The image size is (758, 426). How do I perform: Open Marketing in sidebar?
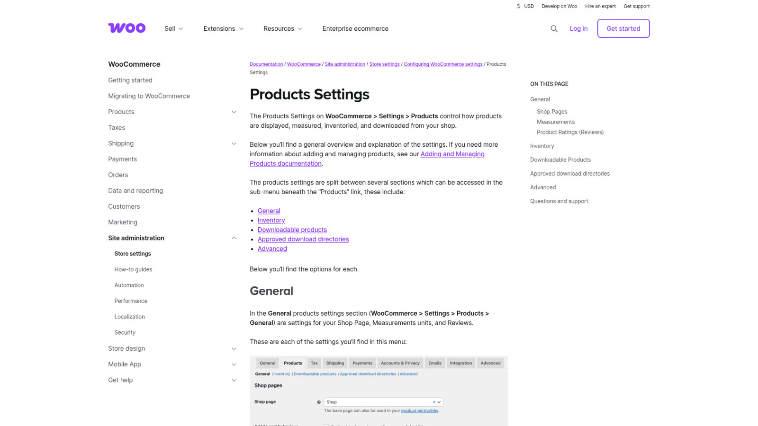(x=123, y=222)
